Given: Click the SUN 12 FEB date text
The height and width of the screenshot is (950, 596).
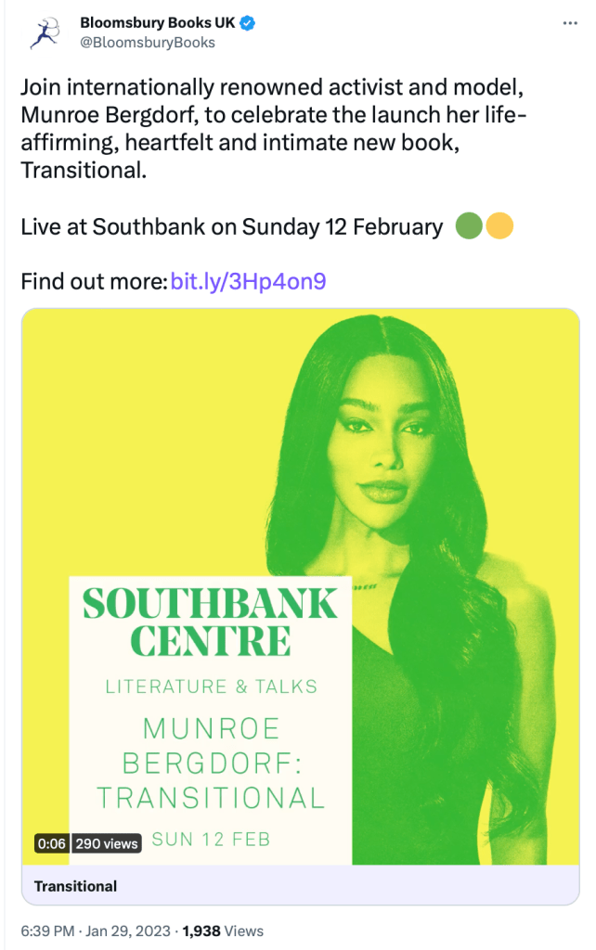Looking at the screenshot, I should [211, 840].
